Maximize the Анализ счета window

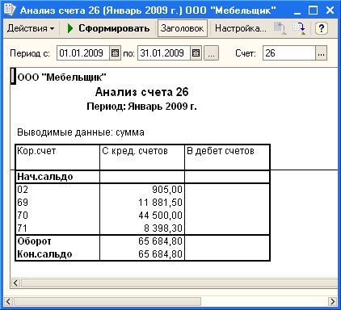(313, 10)
